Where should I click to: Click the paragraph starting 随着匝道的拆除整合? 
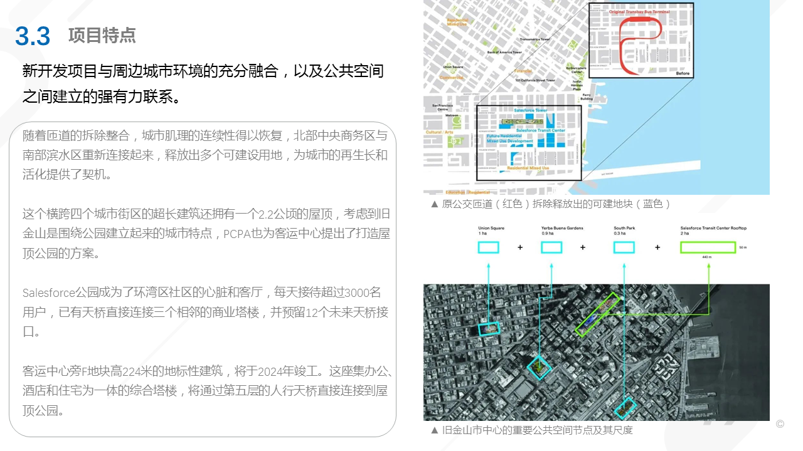pyautogui.click(x=205, y=155)
